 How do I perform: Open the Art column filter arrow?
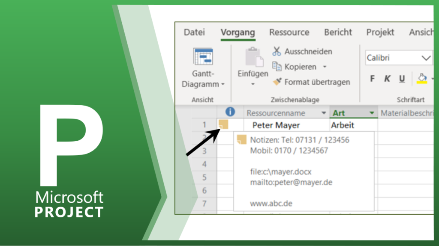pyautogui.click(x=372, y=113)
